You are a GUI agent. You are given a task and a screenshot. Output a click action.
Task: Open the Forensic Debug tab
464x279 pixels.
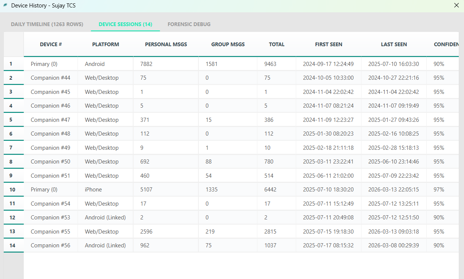point(189,24)
